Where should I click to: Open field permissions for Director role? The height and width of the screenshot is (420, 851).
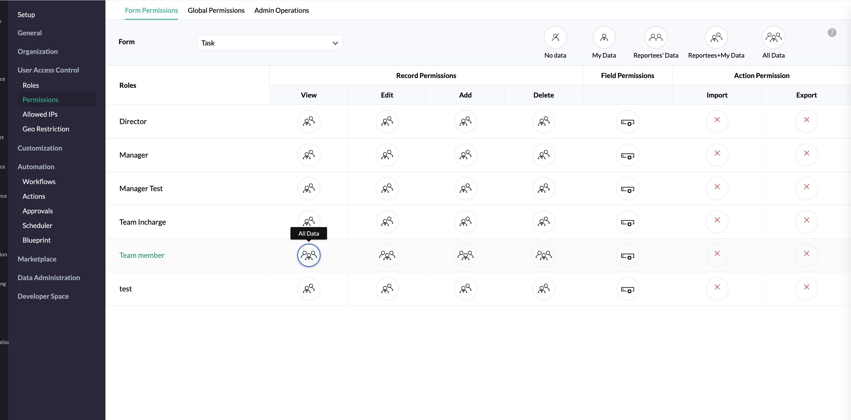(627, 122)
